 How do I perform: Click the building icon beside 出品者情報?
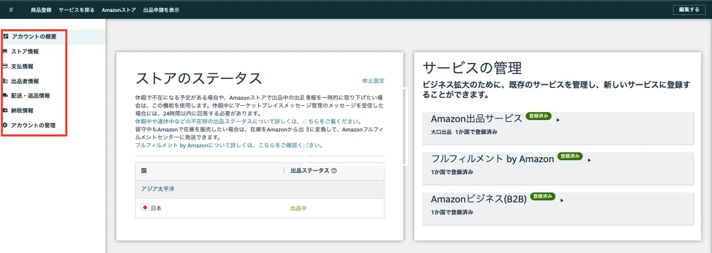point(5,81)
